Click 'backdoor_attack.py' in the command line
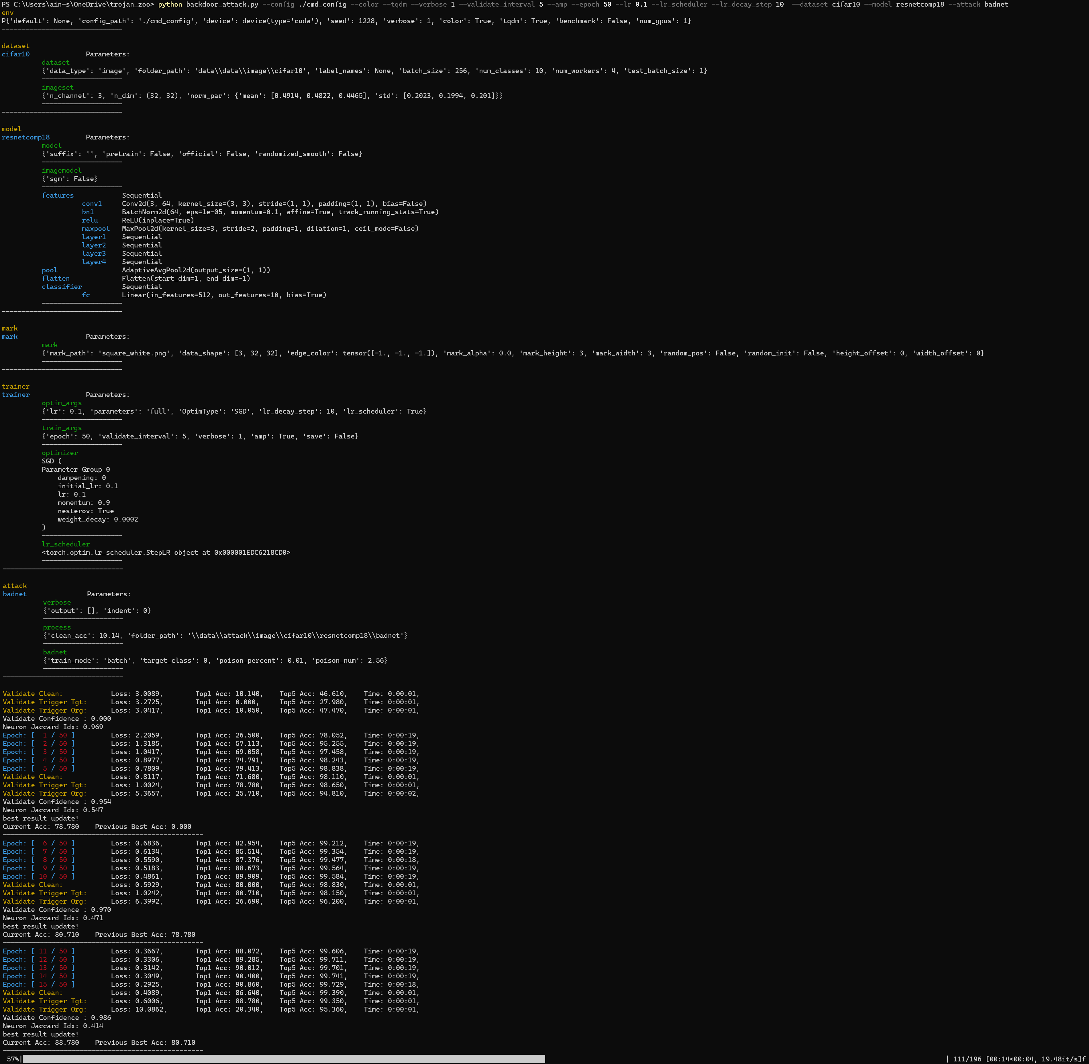Image resolution: width=1089 pixels, height=1064 pixels. point(222,5)
